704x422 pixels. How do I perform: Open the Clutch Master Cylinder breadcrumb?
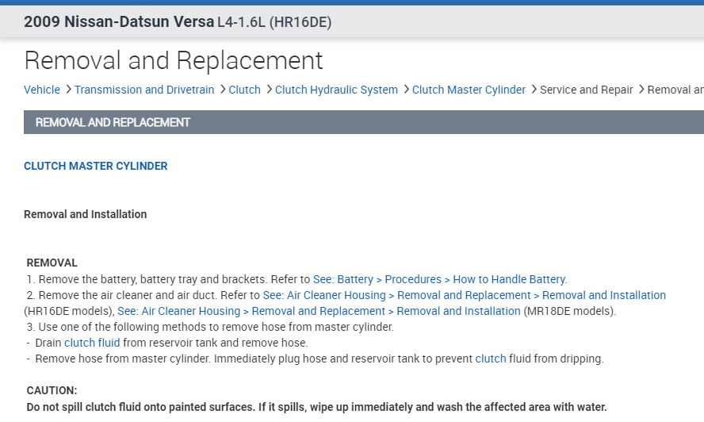point(469,90)
